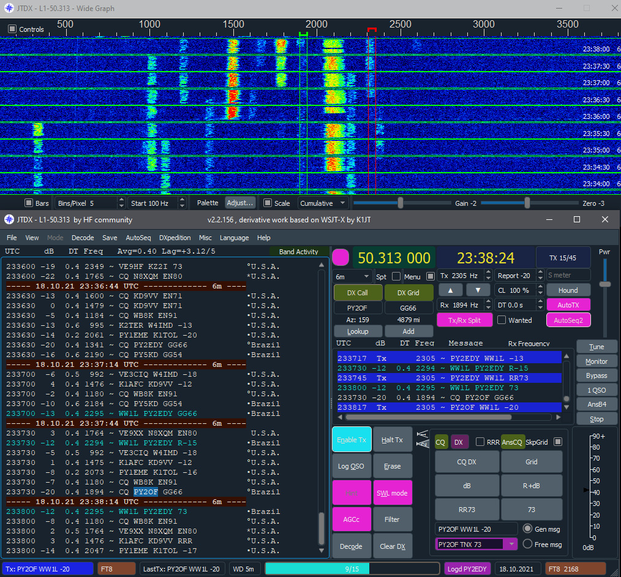Open the Cumulative spectrum dropdown
This screenshot has width=621, height=577.
[x=322, y=203]
